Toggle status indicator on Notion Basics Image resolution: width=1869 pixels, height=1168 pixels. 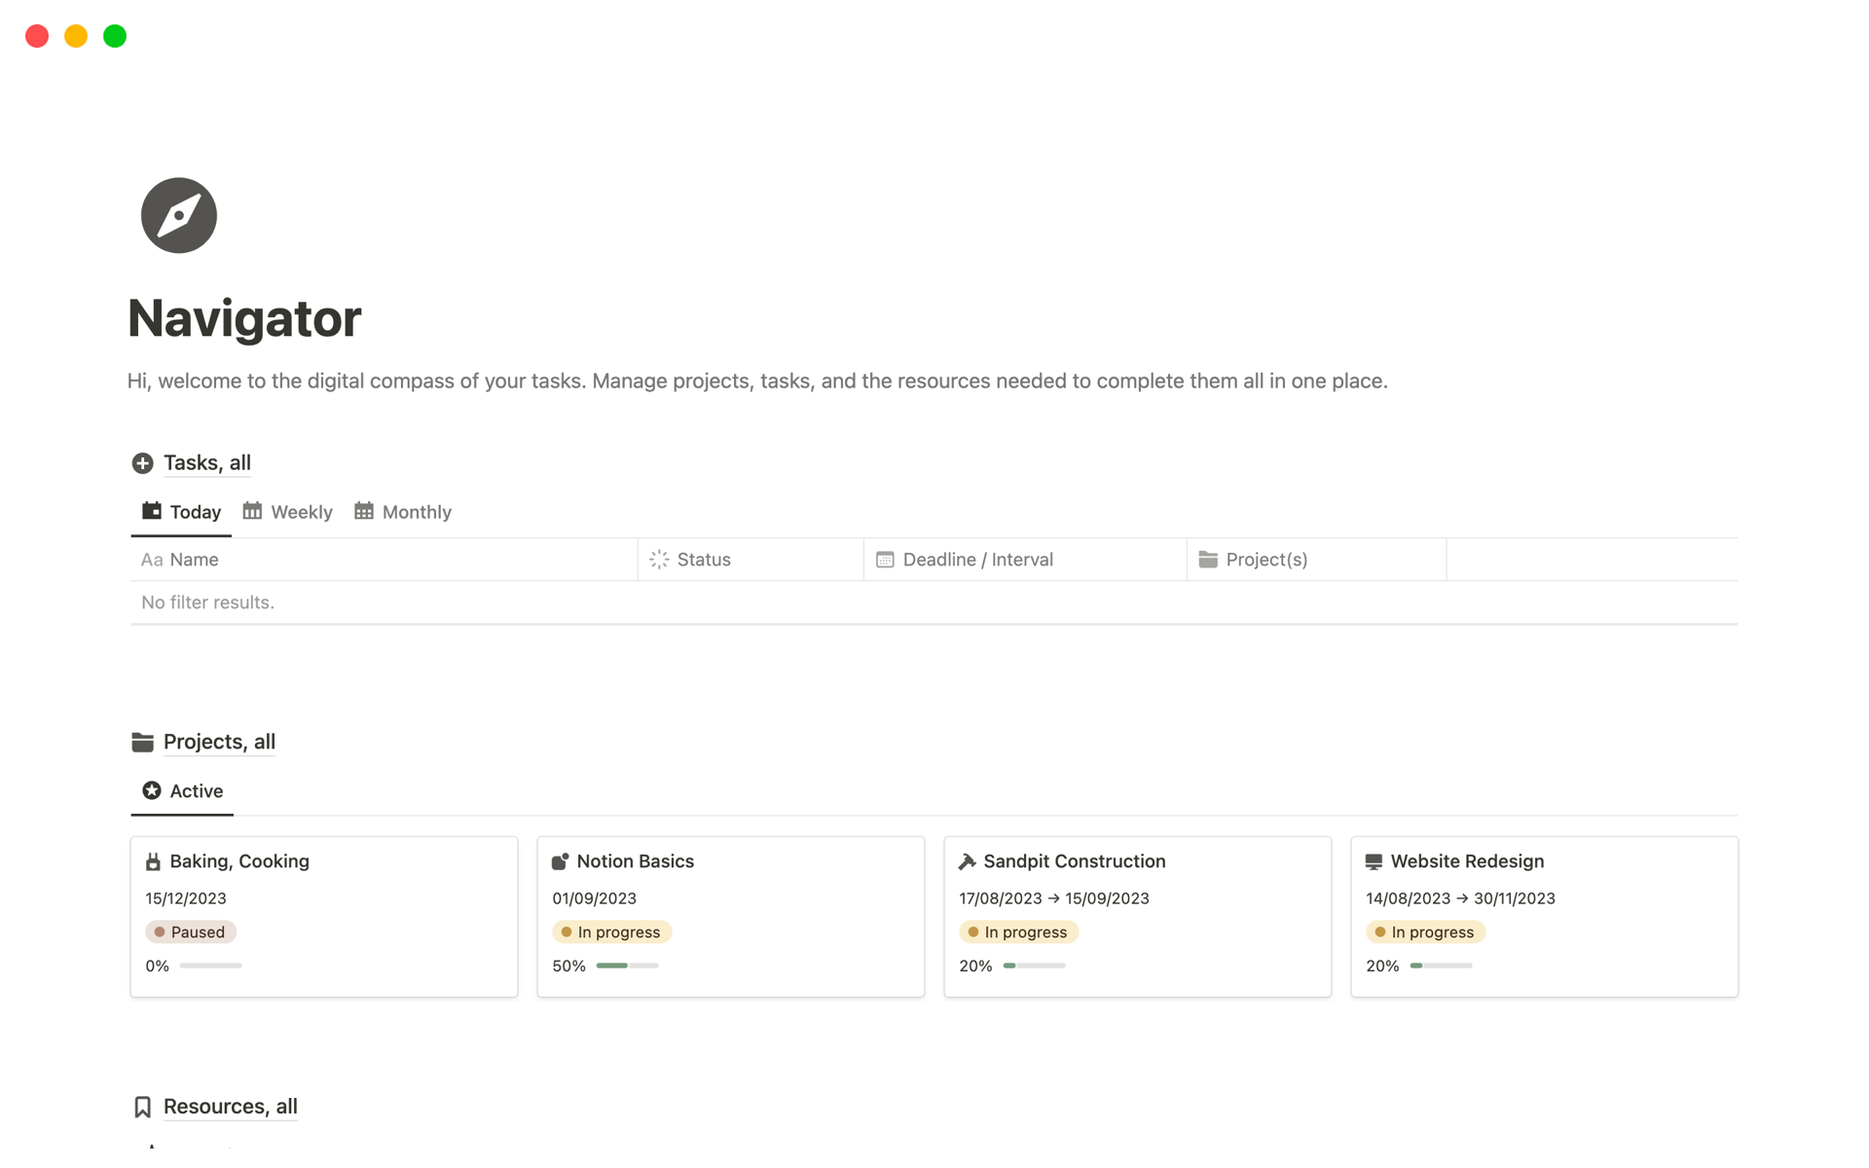606,931
